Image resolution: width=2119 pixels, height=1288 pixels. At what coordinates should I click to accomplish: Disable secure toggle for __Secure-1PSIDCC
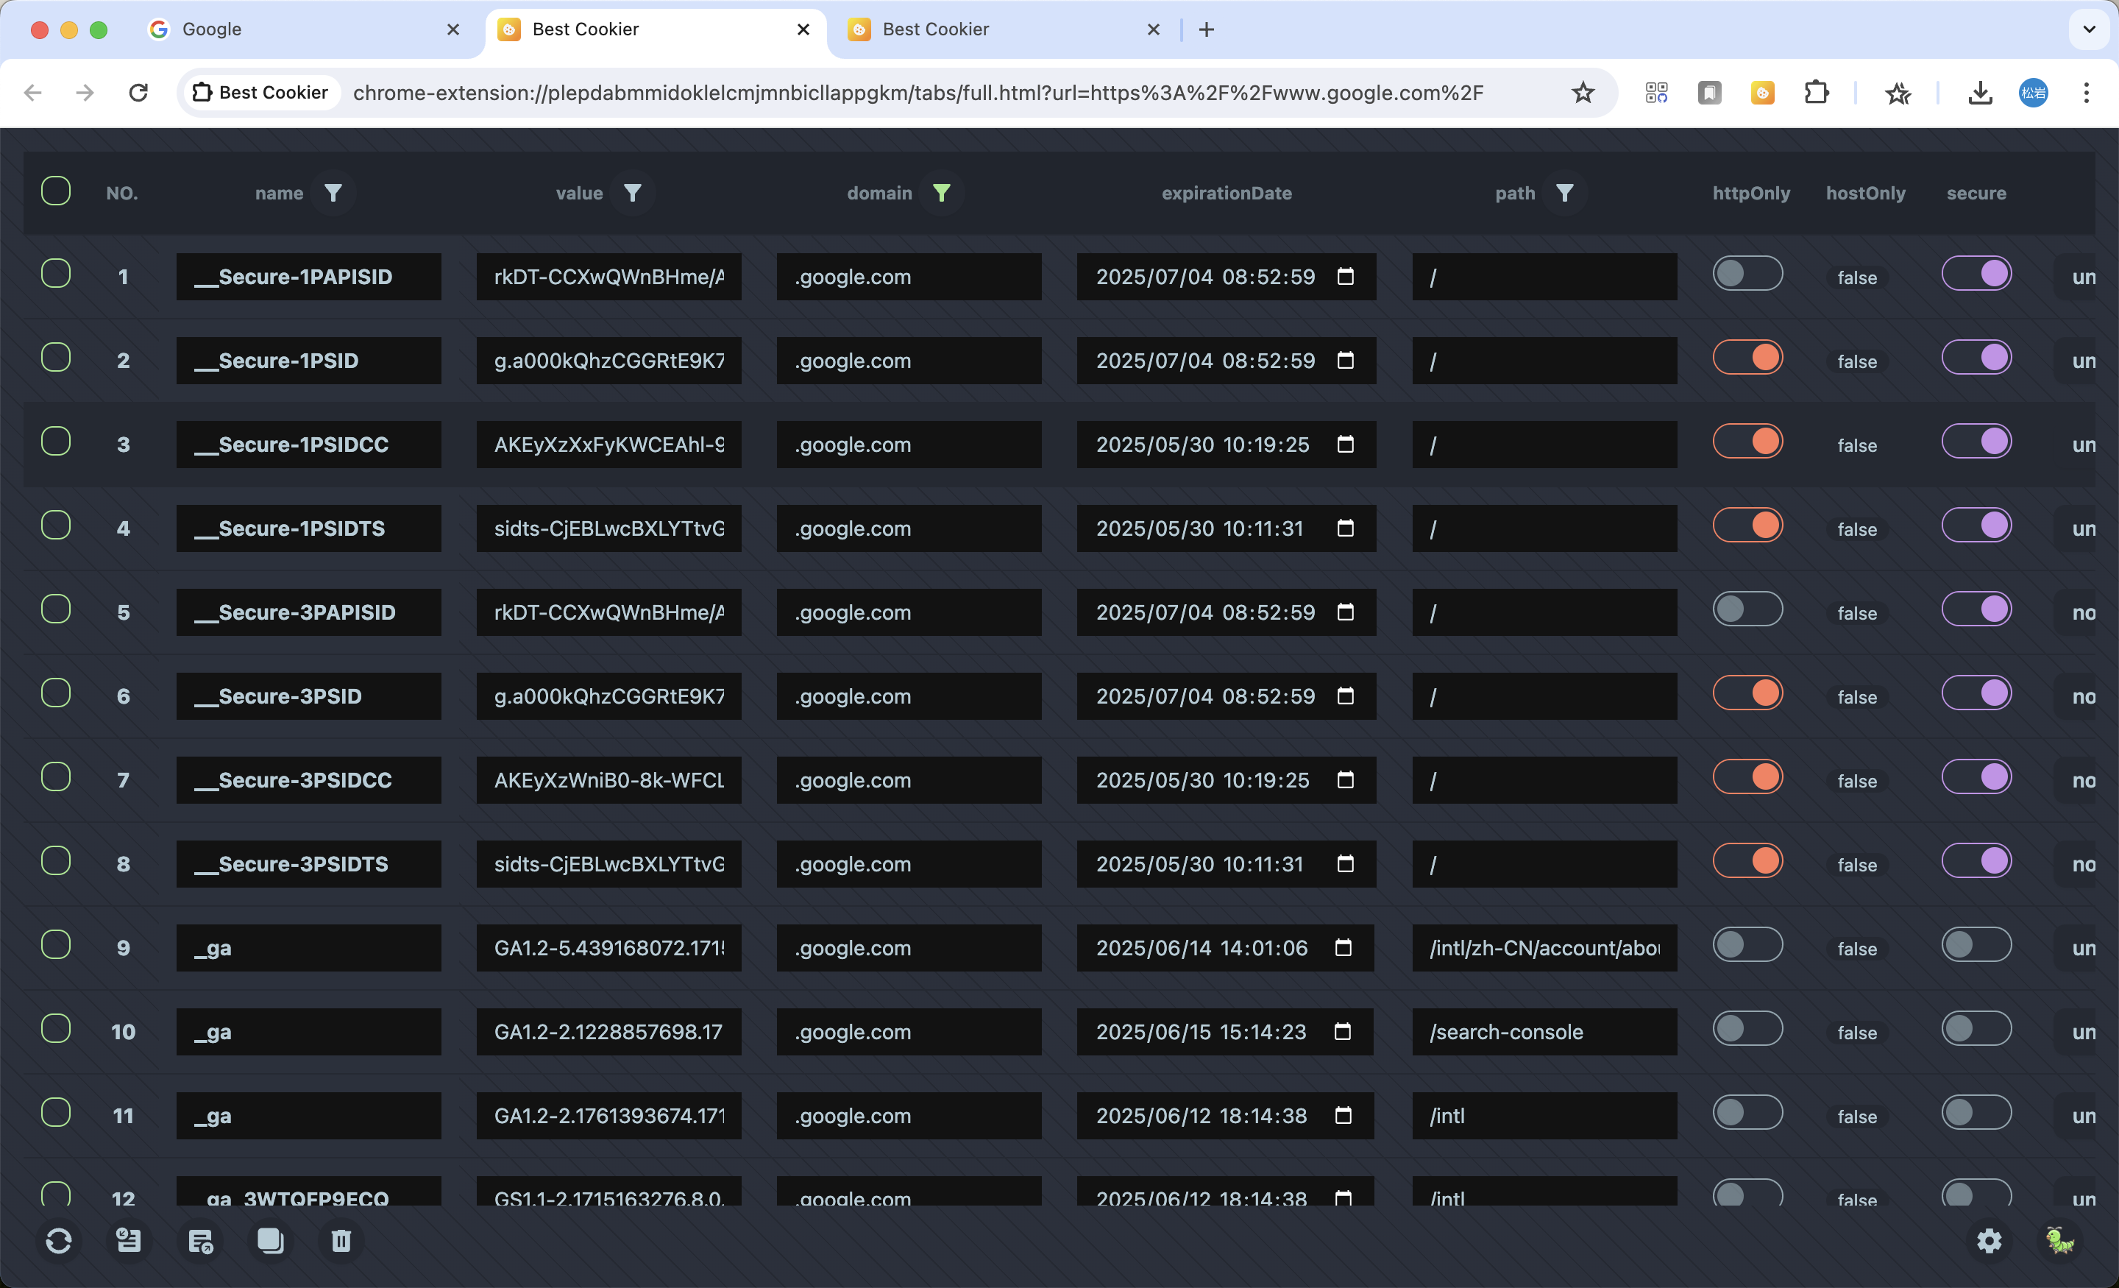tap(1976, 442)
